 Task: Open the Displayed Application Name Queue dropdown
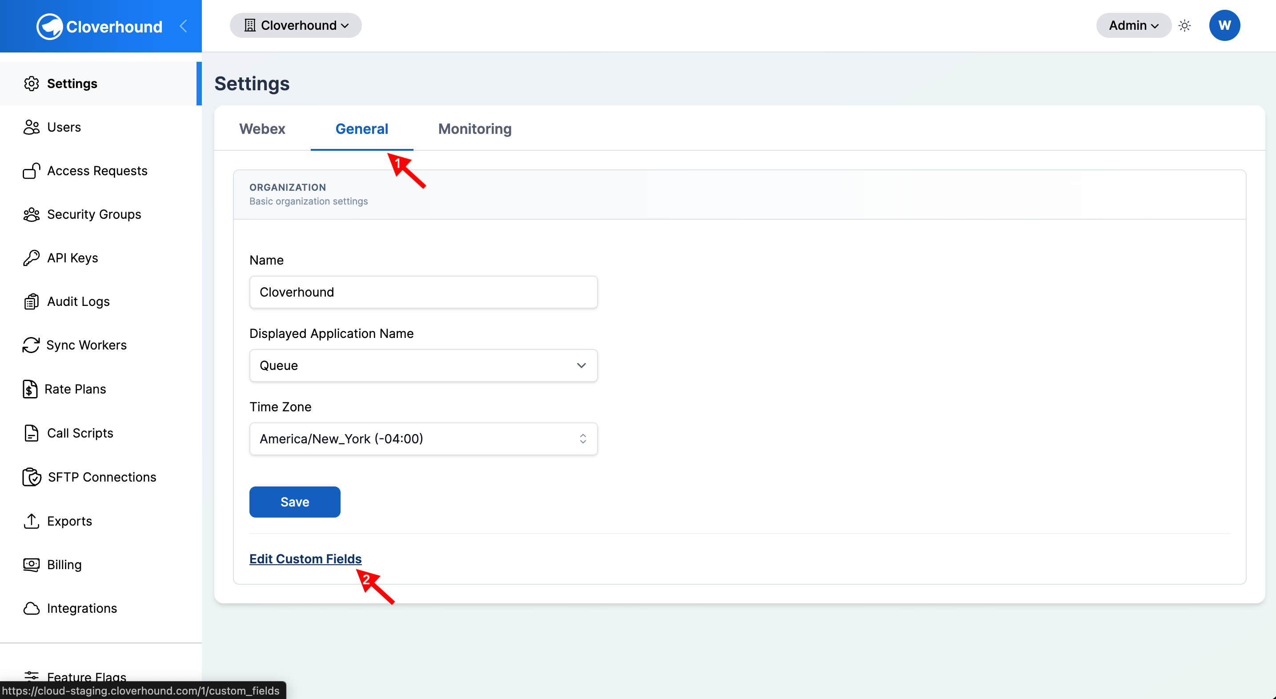coord(424,365)
